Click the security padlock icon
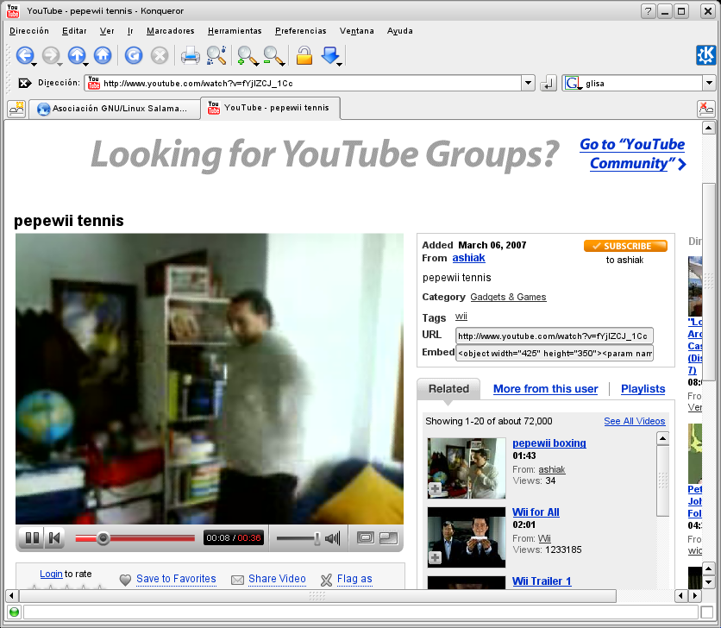This screenshot has width=721, height=628. (304, 56)
